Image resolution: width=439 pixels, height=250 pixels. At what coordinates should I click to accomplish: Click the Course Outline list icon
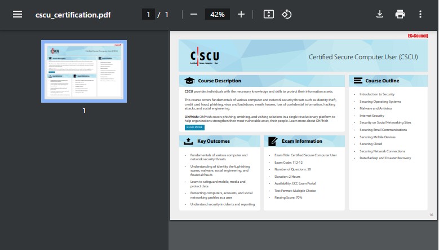pyautogui.click(x=358, y=81)
